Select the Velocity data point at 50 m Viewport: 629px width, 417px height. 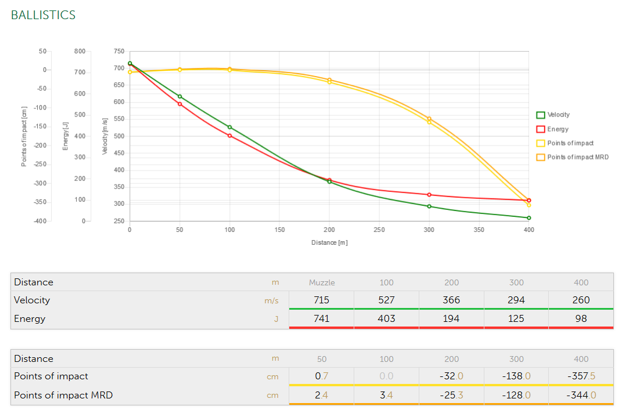click(x=179, y=97)
